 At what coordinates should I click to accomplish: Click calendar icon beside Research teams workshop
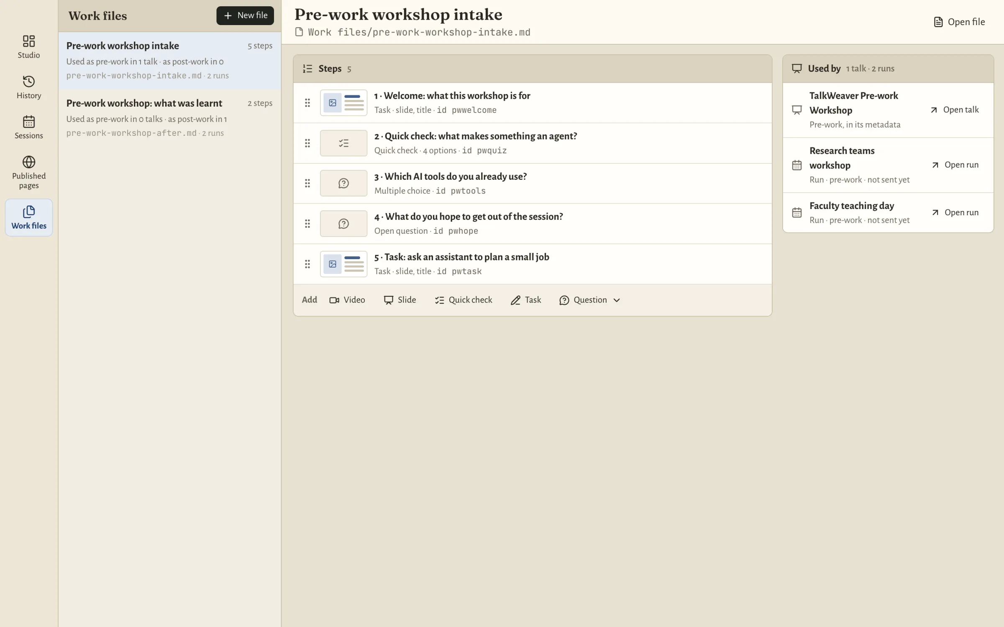pyautogui.click(x=797, y=165)
